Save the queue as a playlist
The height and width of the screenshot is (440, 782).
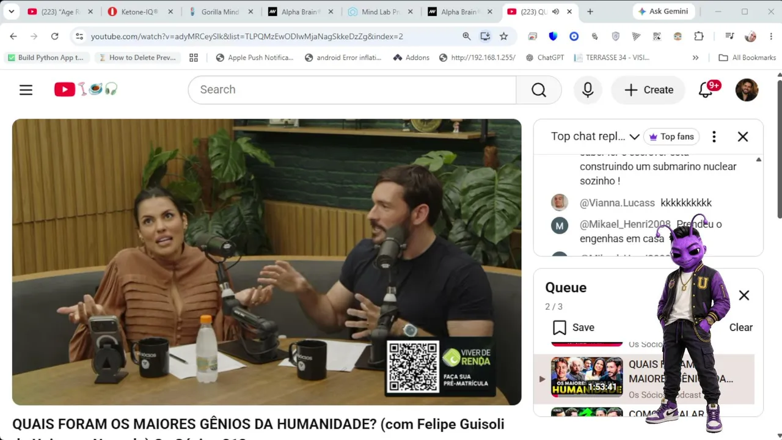tap(573, 328)
